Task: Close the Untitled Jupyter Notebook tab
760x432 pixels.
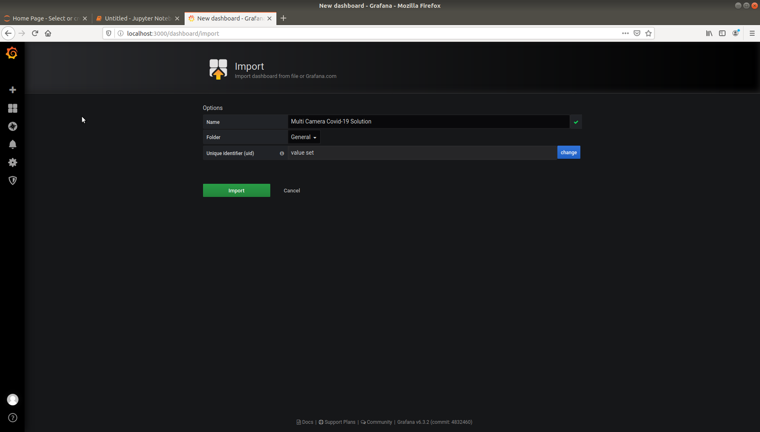Action: click(177, 19)
